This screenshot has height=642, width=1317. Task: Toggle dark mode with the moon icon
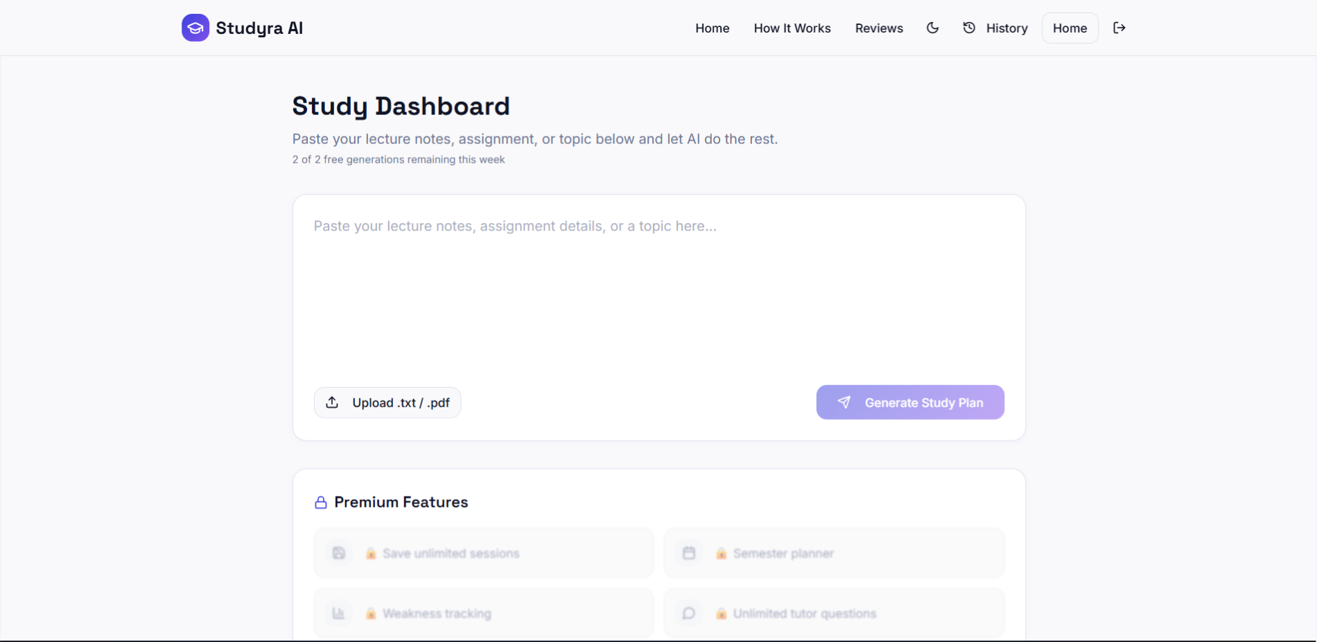click(932, 28)
